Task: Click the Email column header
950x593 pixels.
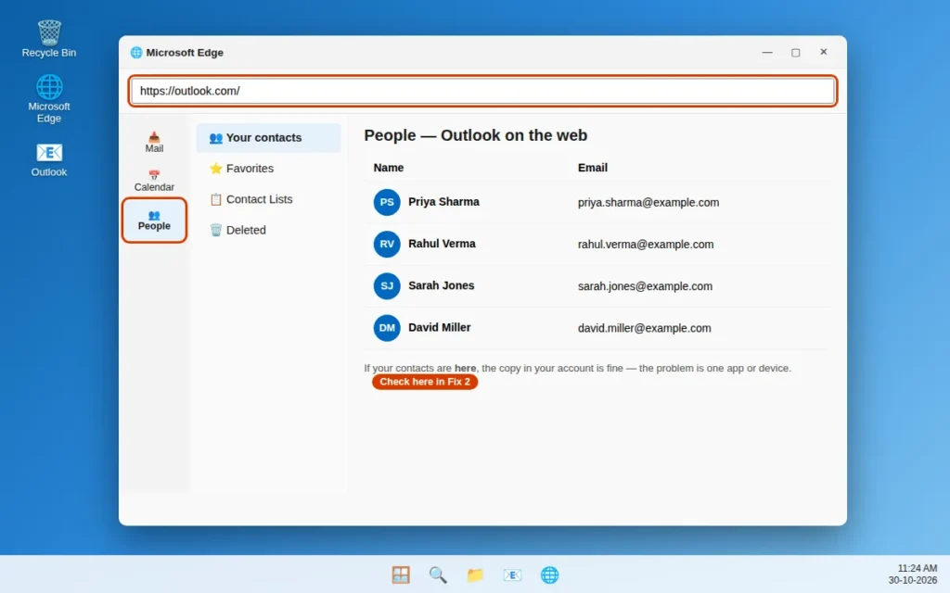Action: [593, 168]
